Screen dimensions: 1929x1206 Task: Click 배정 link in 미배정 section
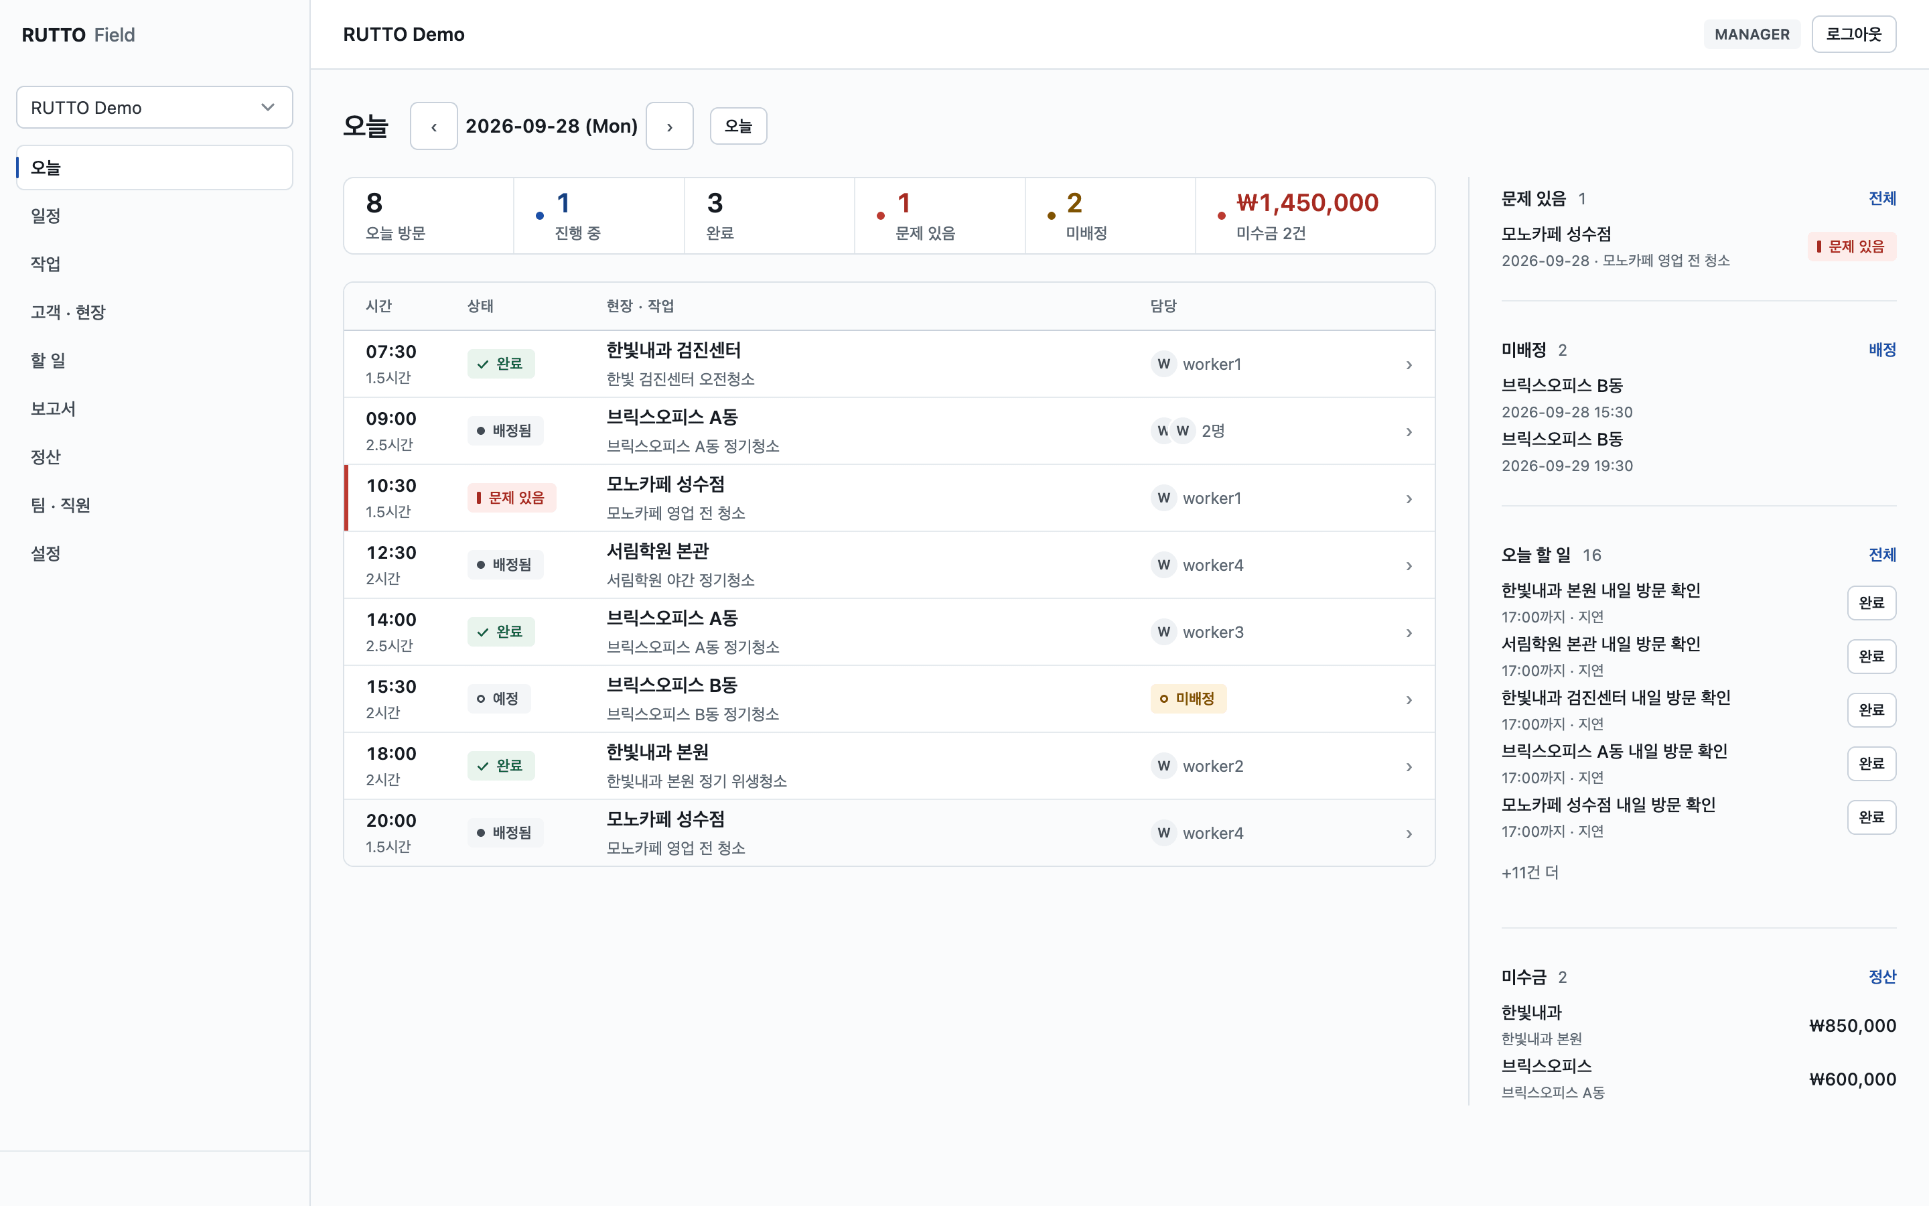click(x=1882, y=350)
